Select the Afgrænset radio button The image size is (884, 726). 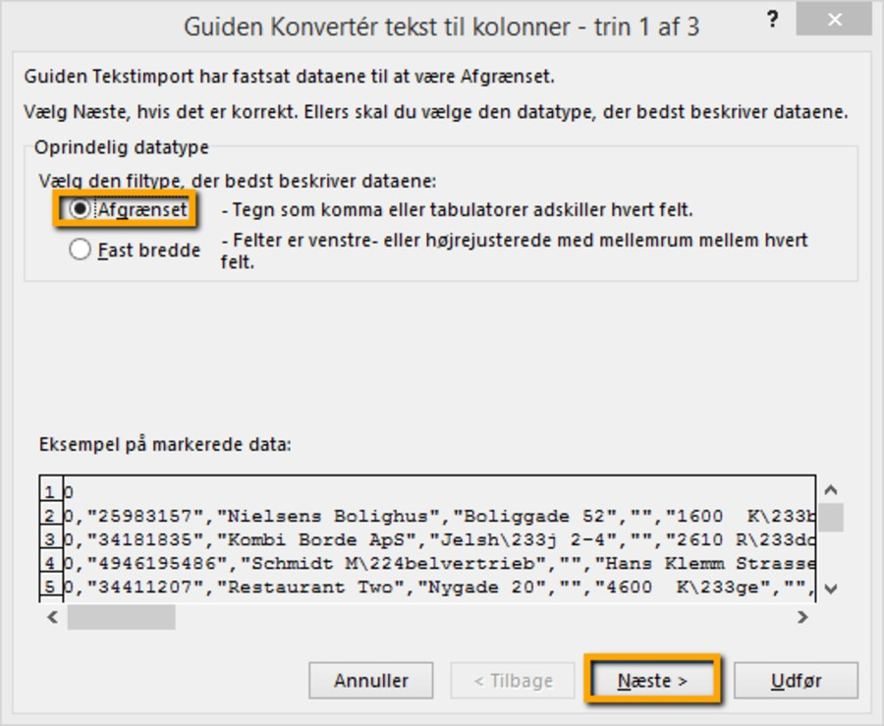[80, 209]
